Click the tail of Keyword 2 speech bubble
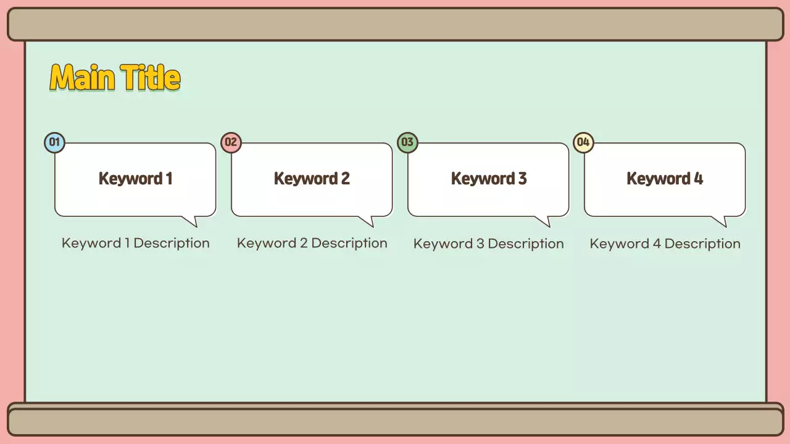Viewport: 790px width, 444px height. (x=368, y=220)
